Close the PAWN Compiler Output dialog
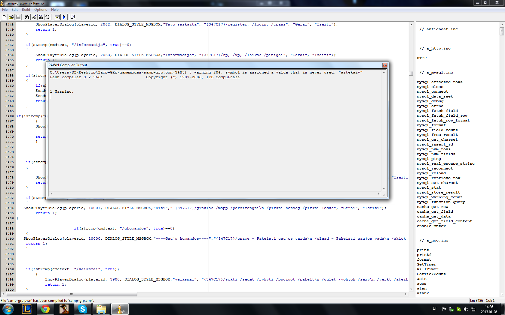This screenshot has width=505, height=315. tap(385, 65)
